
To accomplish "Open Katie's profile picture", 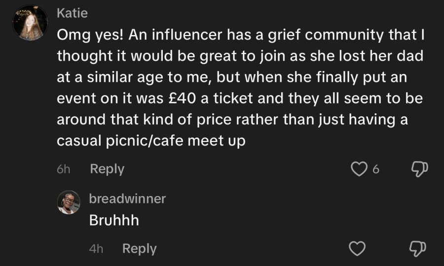I will [30, 23].
